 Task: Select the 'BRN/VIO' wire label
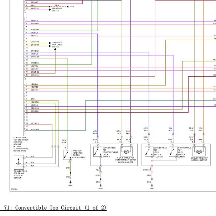pyautogui.click(x=147, y=170)
